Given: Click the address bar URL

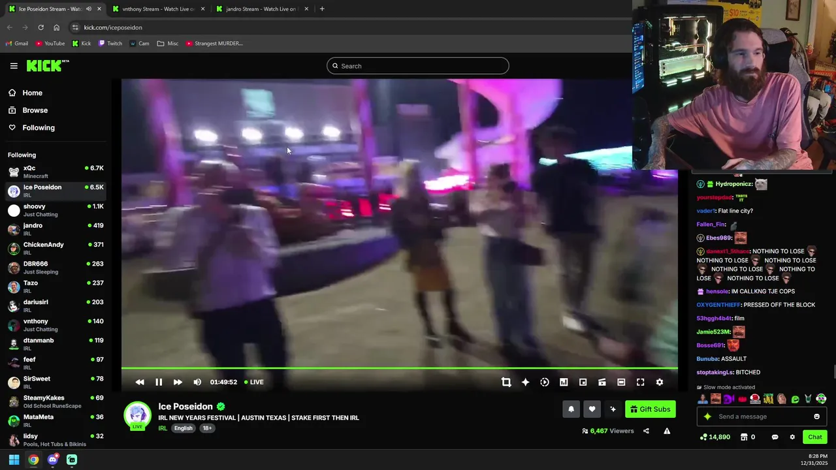Looking at the screenshot, I should [x=113, y=27].
